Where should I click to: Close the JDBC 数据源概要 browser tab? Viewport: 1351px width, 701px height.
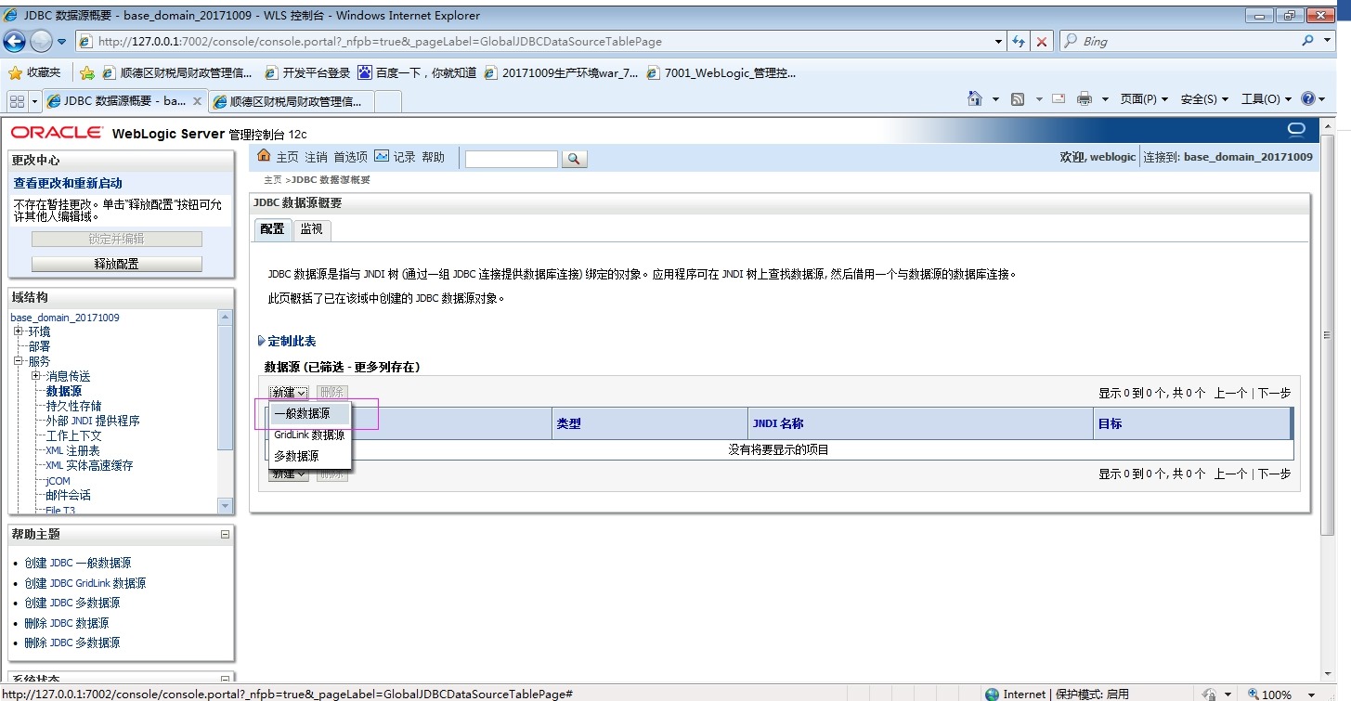click(196, 100)
